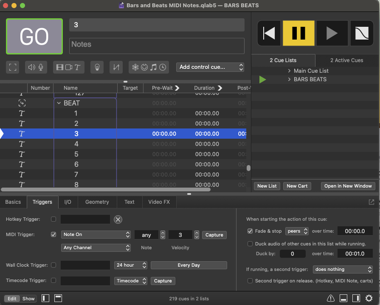The image size is (380, 305).
Task: Add a Timecode cue with clock icon
Action: pos(162,67)
